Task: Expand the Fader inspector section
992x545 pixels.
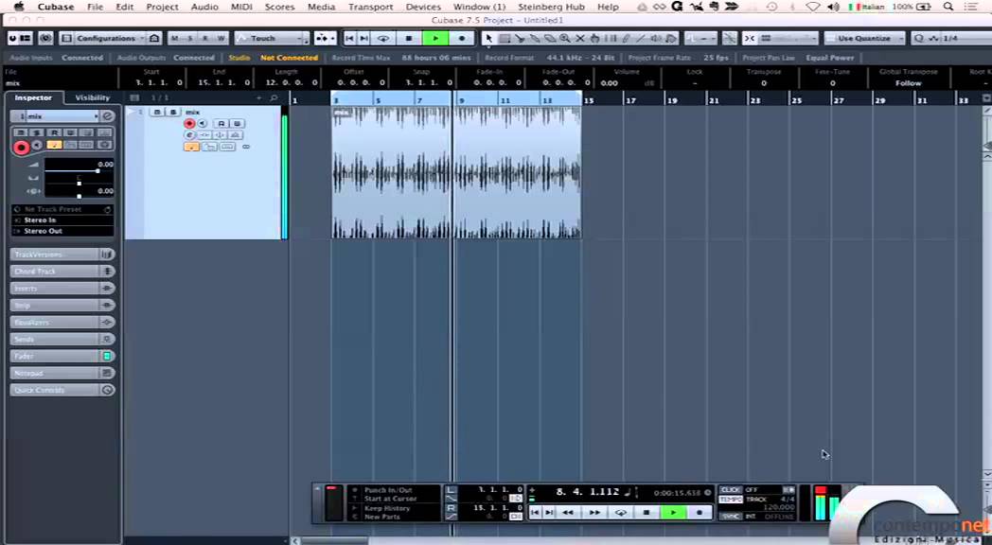Action: pos(62,356)
